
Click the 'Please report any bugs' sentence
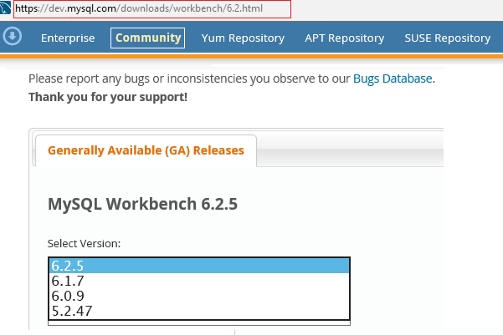pyautogui.click(x=167, y=79)
